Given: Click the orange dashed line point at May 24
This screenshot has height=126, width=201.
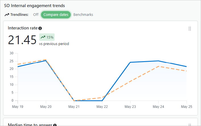Looking at the screenshot, I should (158, 67).
